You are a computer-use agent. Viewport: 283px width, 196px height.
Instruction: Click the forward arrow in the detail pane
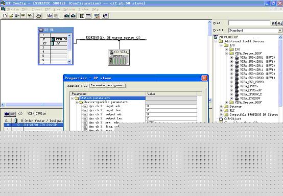[13, 114]
